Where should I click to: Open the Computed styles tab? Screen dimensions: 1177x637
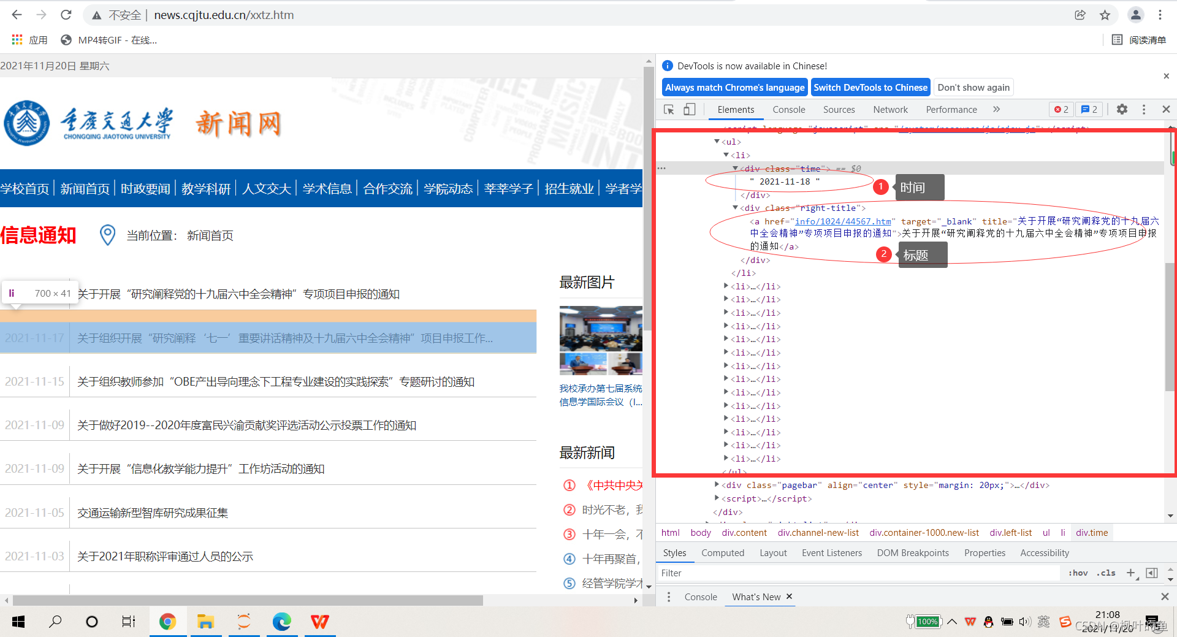pyautogui.click(x=723, y=553)
